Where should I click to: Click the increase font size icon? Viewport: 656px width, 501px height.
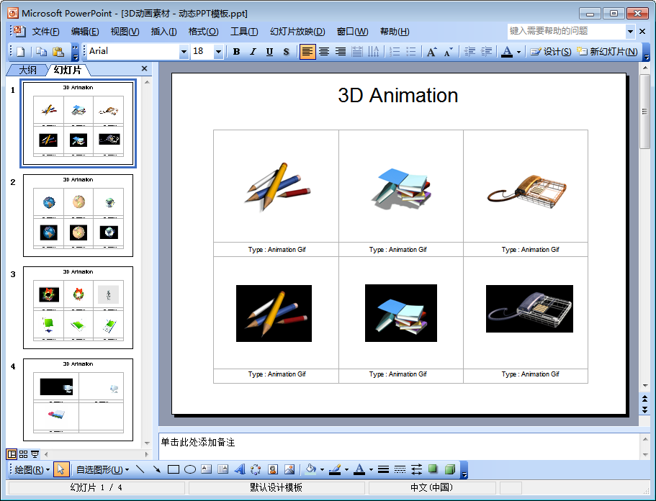(431, 51)
